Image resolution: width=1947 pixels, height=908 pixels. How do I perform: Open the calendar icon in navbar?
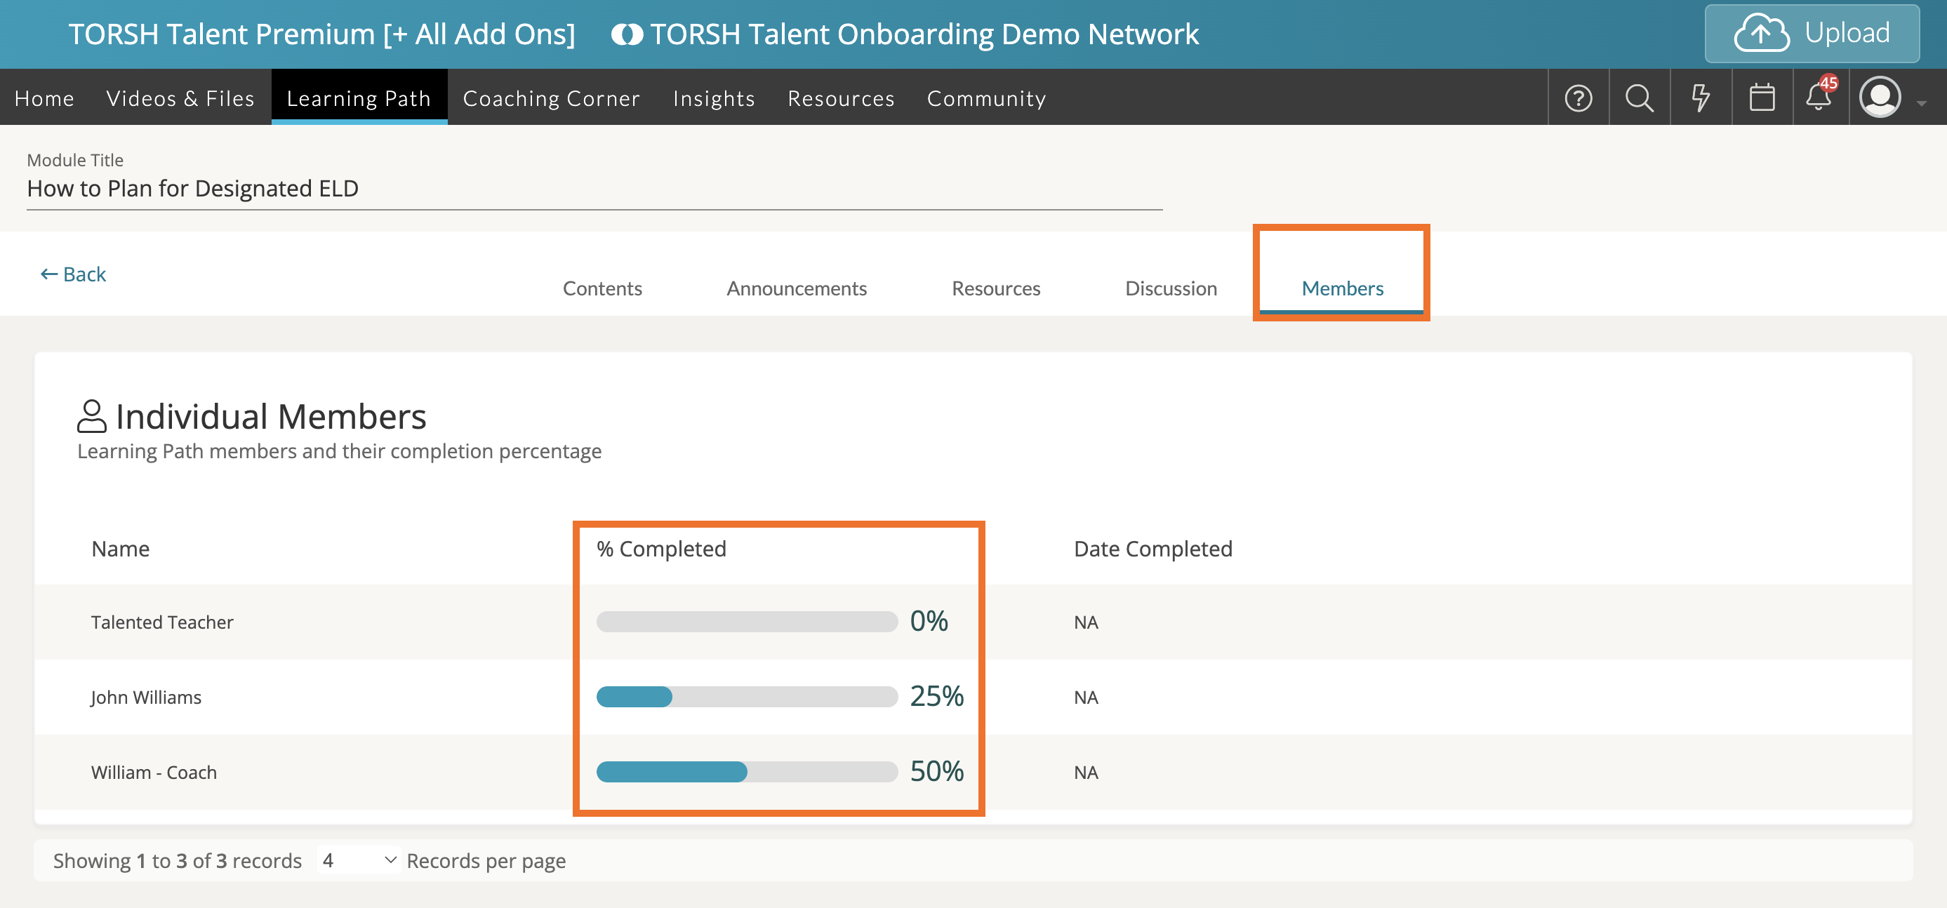pos(1761,98)
